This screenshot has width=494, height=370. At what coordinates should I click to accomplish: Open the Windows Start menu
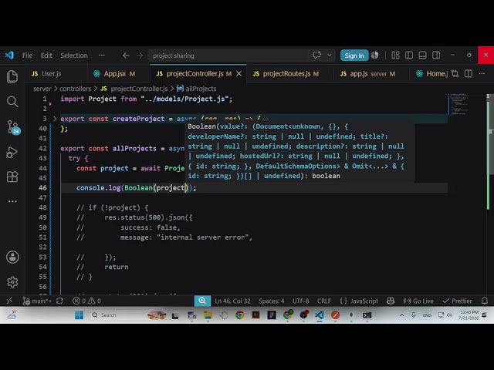(x=79, y=315)
